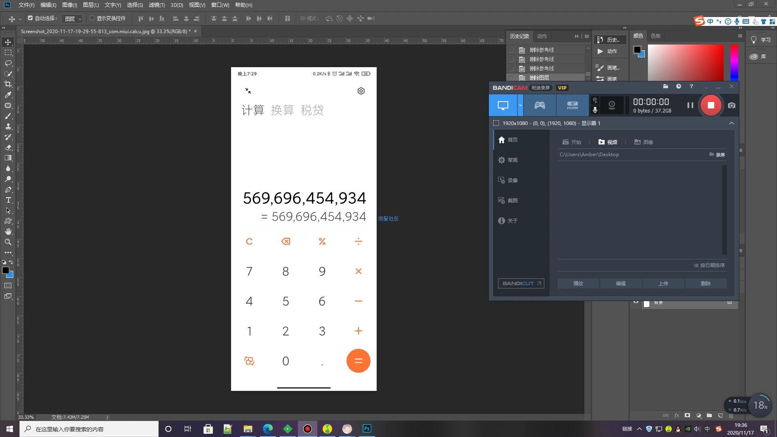777x437 pixels.
Task: Click the Photoshop taskbar icon
Action: coord(367,429)
